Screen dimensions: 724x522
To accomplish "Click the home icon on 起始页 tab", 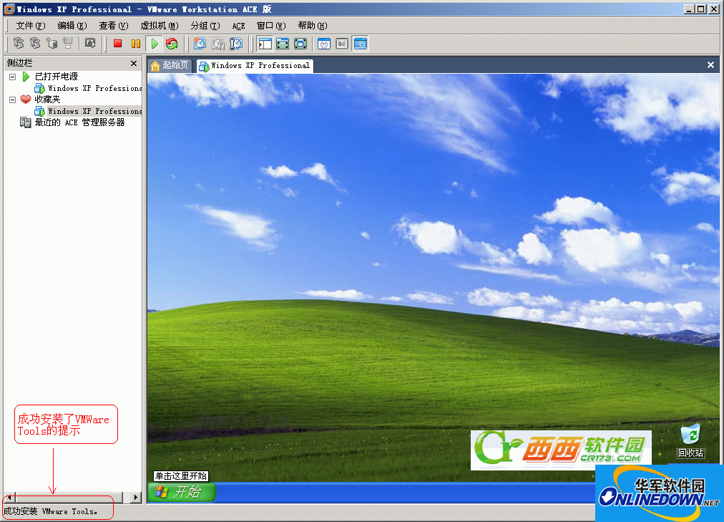I will [x=155, y=66].
